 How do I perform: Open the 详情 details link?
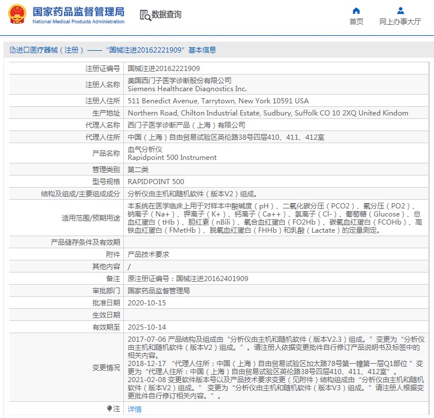pos(134,409)
